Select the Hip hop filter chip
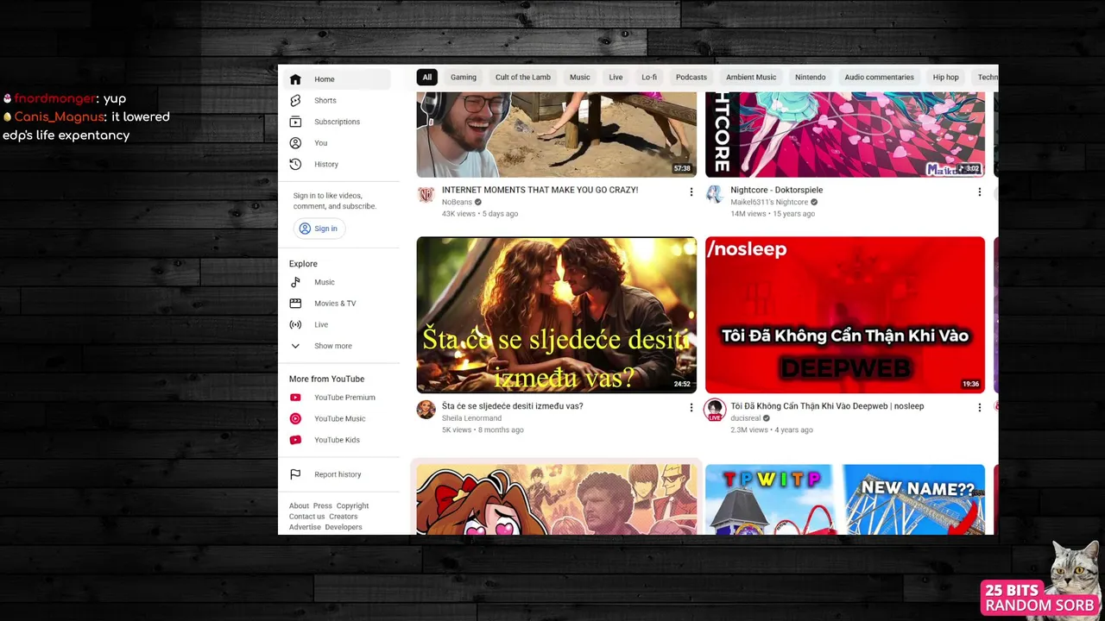The width and height of the screenshot is (1105, 621). [945, 77]
